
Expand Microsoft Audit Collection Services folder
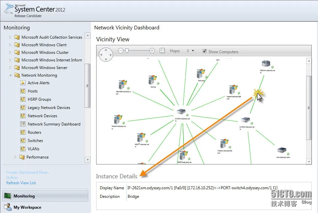click(10, 37)
